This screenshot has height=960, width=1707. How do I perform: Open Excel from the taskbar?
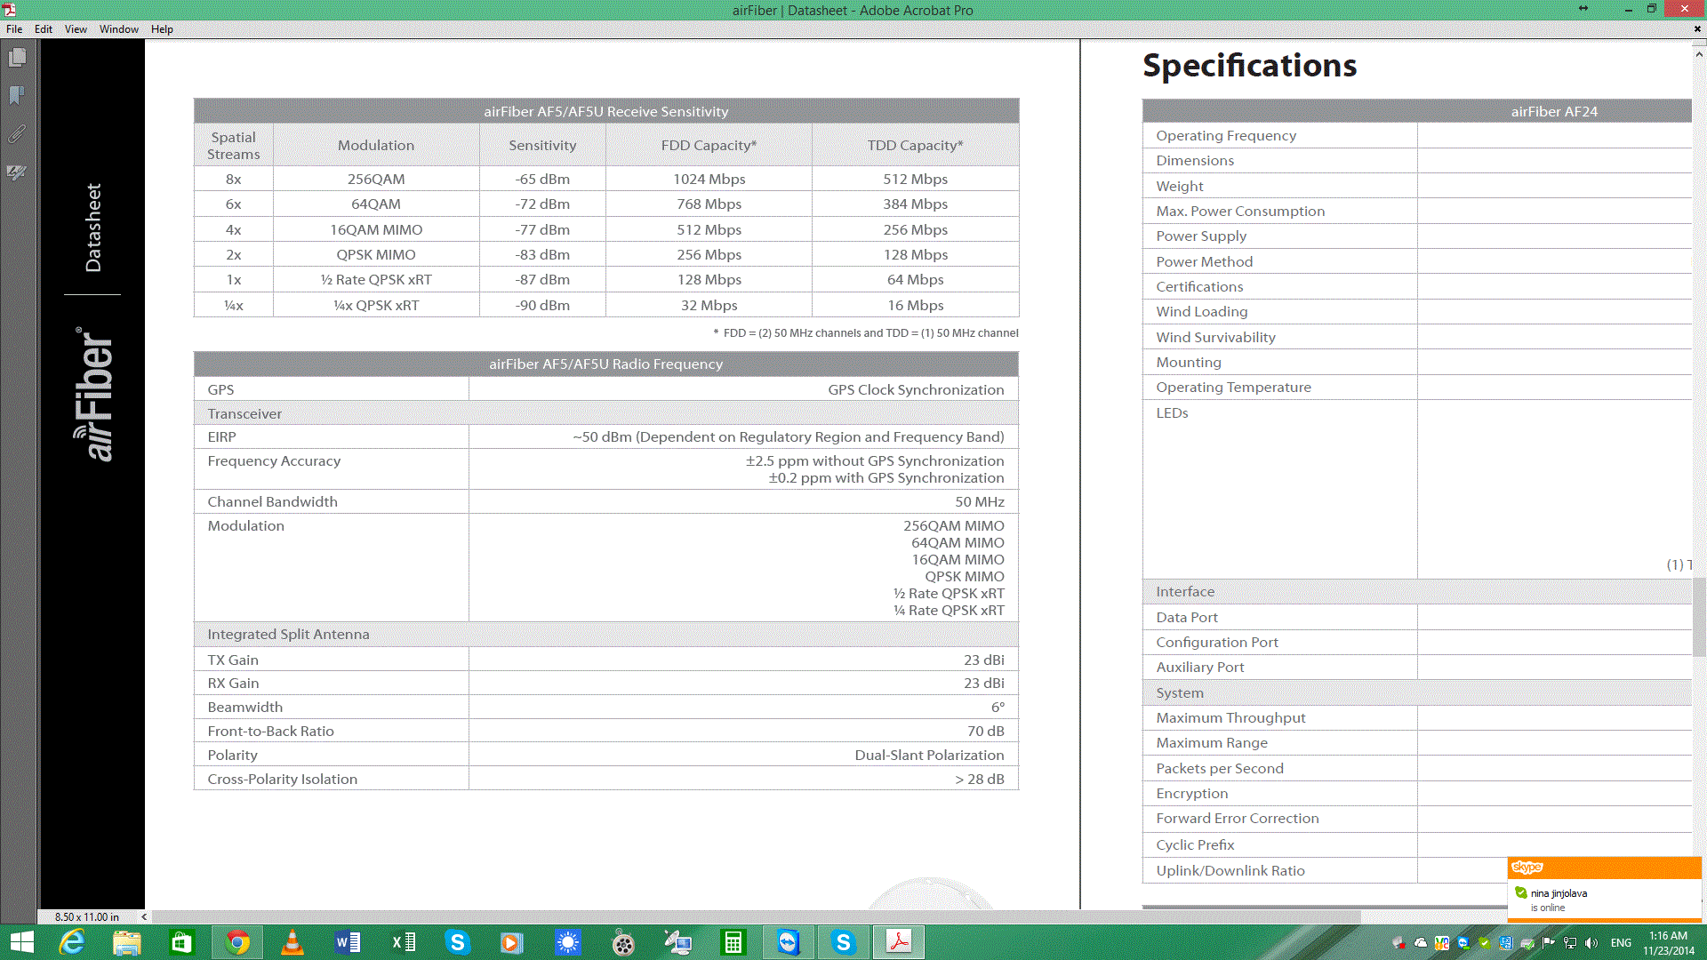coord(404,942)
